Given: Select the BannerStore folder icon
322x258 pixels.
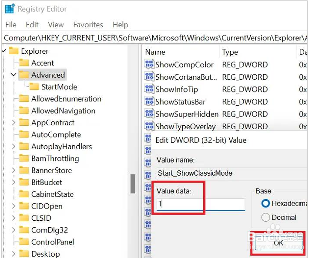Looking at the screenshot, I should (x=24, y=170).
